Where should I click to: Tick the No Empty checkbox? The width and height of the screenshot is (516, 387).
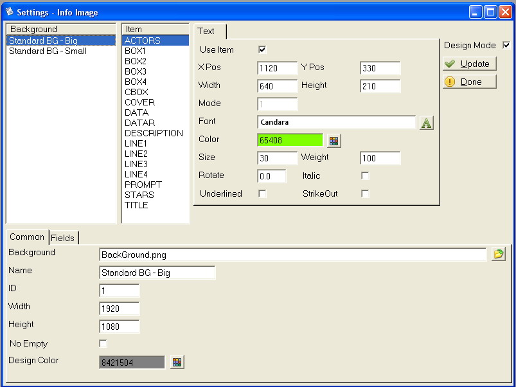(x=103, y=343)
